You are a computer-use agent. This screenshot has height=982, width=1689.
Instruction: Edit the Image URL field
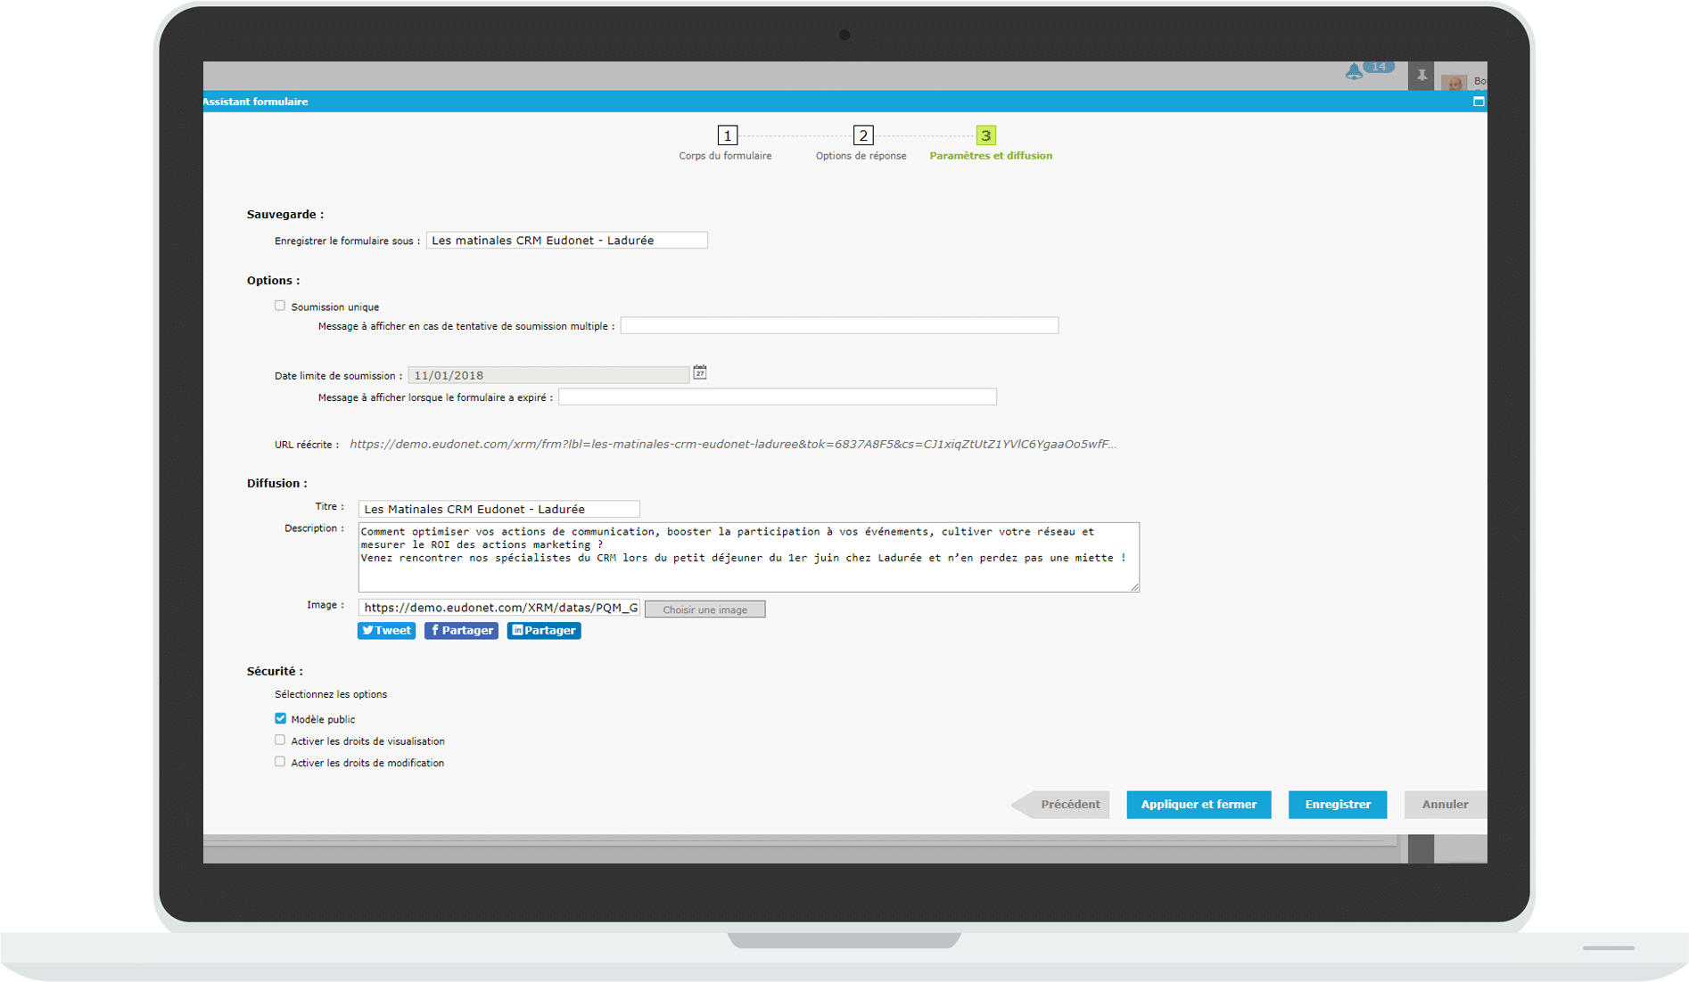(x=499, y=608)
